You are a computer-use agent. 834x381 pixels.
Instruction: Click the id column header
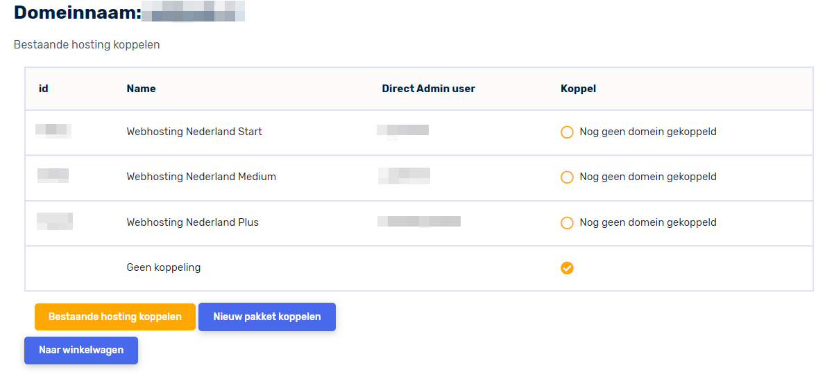44,89
